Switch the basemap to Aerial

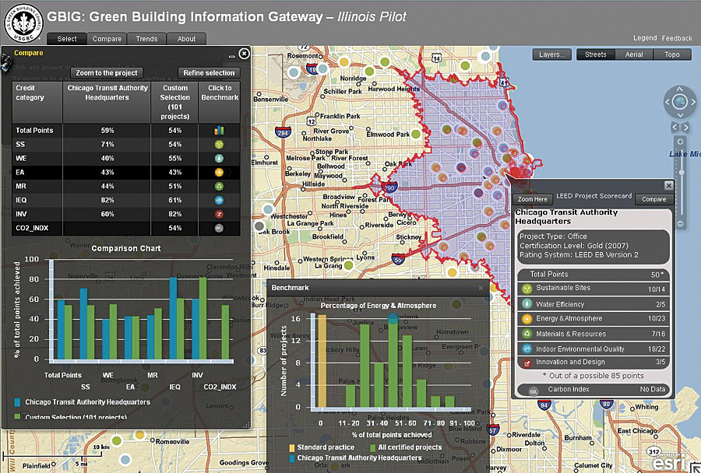click(x=634, y=54)
